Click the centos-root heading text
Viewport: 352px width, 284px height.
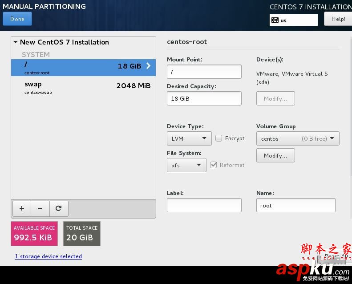[187, 42]
